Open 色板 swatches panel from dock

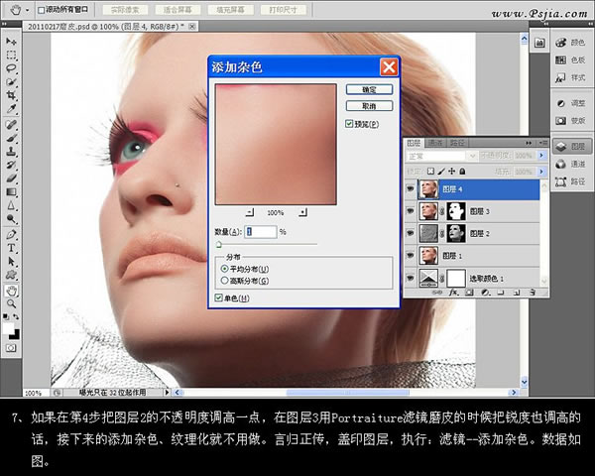coord(571,59)
